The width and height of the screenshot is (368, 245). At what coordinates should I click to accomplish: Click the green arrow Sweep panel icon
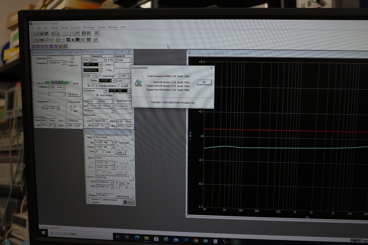[68, 40]
